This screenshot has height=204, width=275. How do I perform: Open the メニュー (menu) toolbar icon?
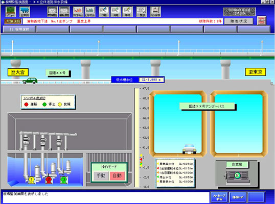pyautogui.click(x=11, y=12)
